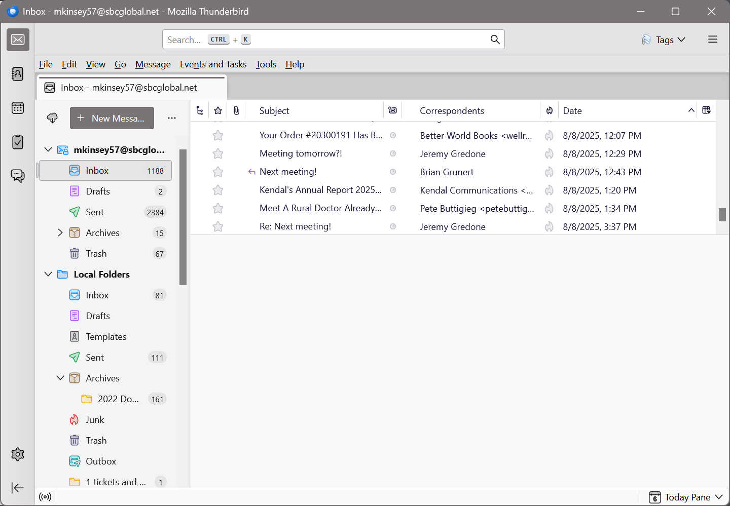Open the Today Pane button
This screenshot has width=730, height=506.
point(686,497)
